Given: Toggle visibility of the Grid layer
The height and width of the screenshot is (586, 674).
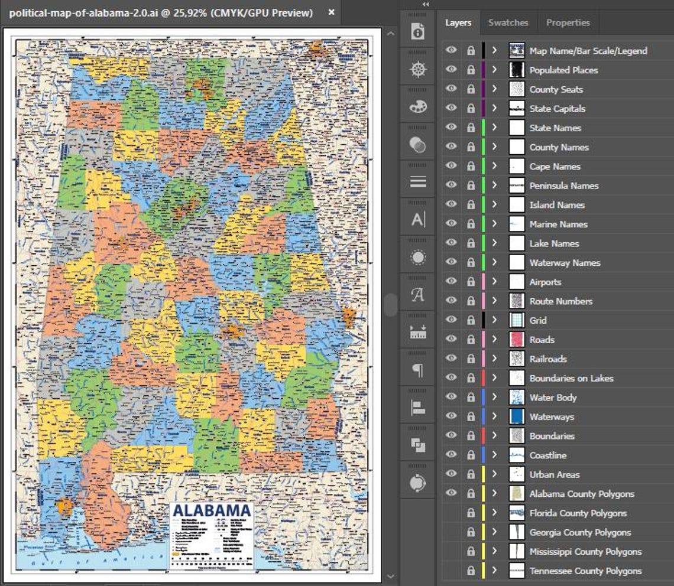Looking at the screenshot, I should 451,320.
